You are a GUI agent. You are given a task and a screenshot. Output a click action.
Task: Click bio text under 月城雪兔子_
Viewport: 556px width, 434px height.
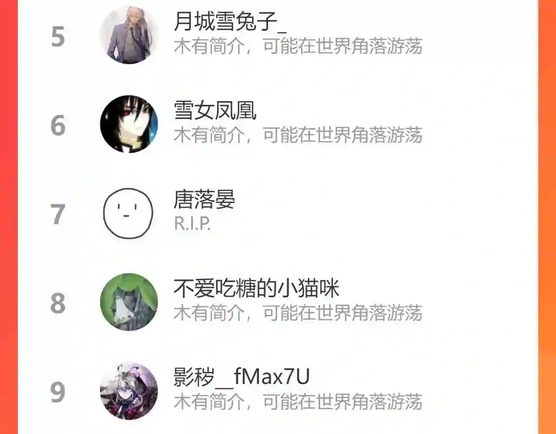click(298, 46)
